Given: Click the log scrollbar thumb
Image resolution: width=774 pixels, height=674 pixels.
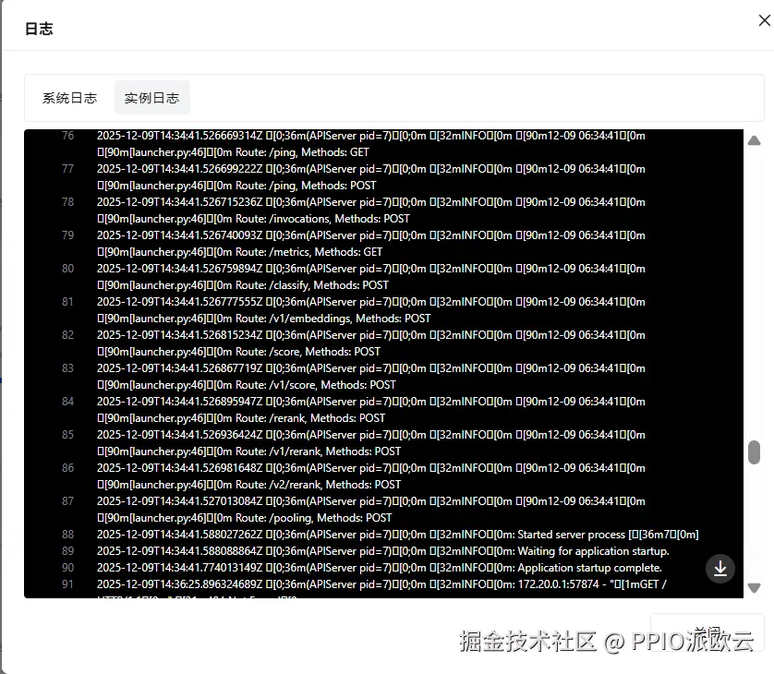Looking at the screenshot, I should point(754,452).
